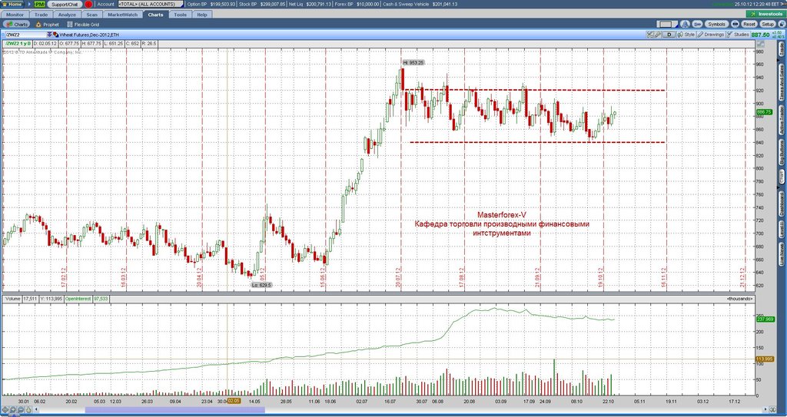This screenshot has height=417, width=787.
Task: Click the 237.969 open interest axis marker
Action: 765,319
